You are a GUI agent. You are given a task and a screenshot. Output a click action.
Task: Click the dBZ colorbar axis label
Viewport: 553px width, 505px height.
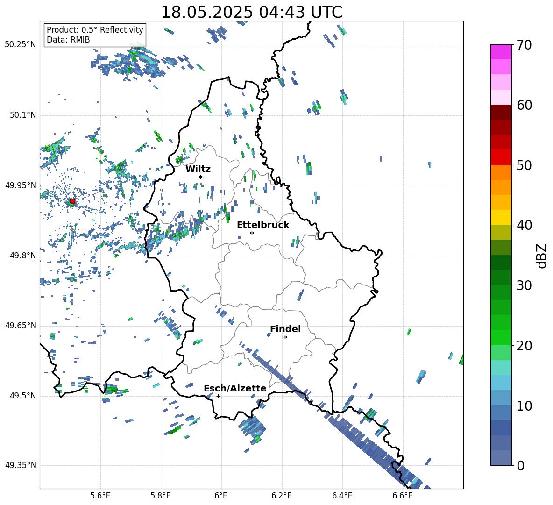coord(542,256)
